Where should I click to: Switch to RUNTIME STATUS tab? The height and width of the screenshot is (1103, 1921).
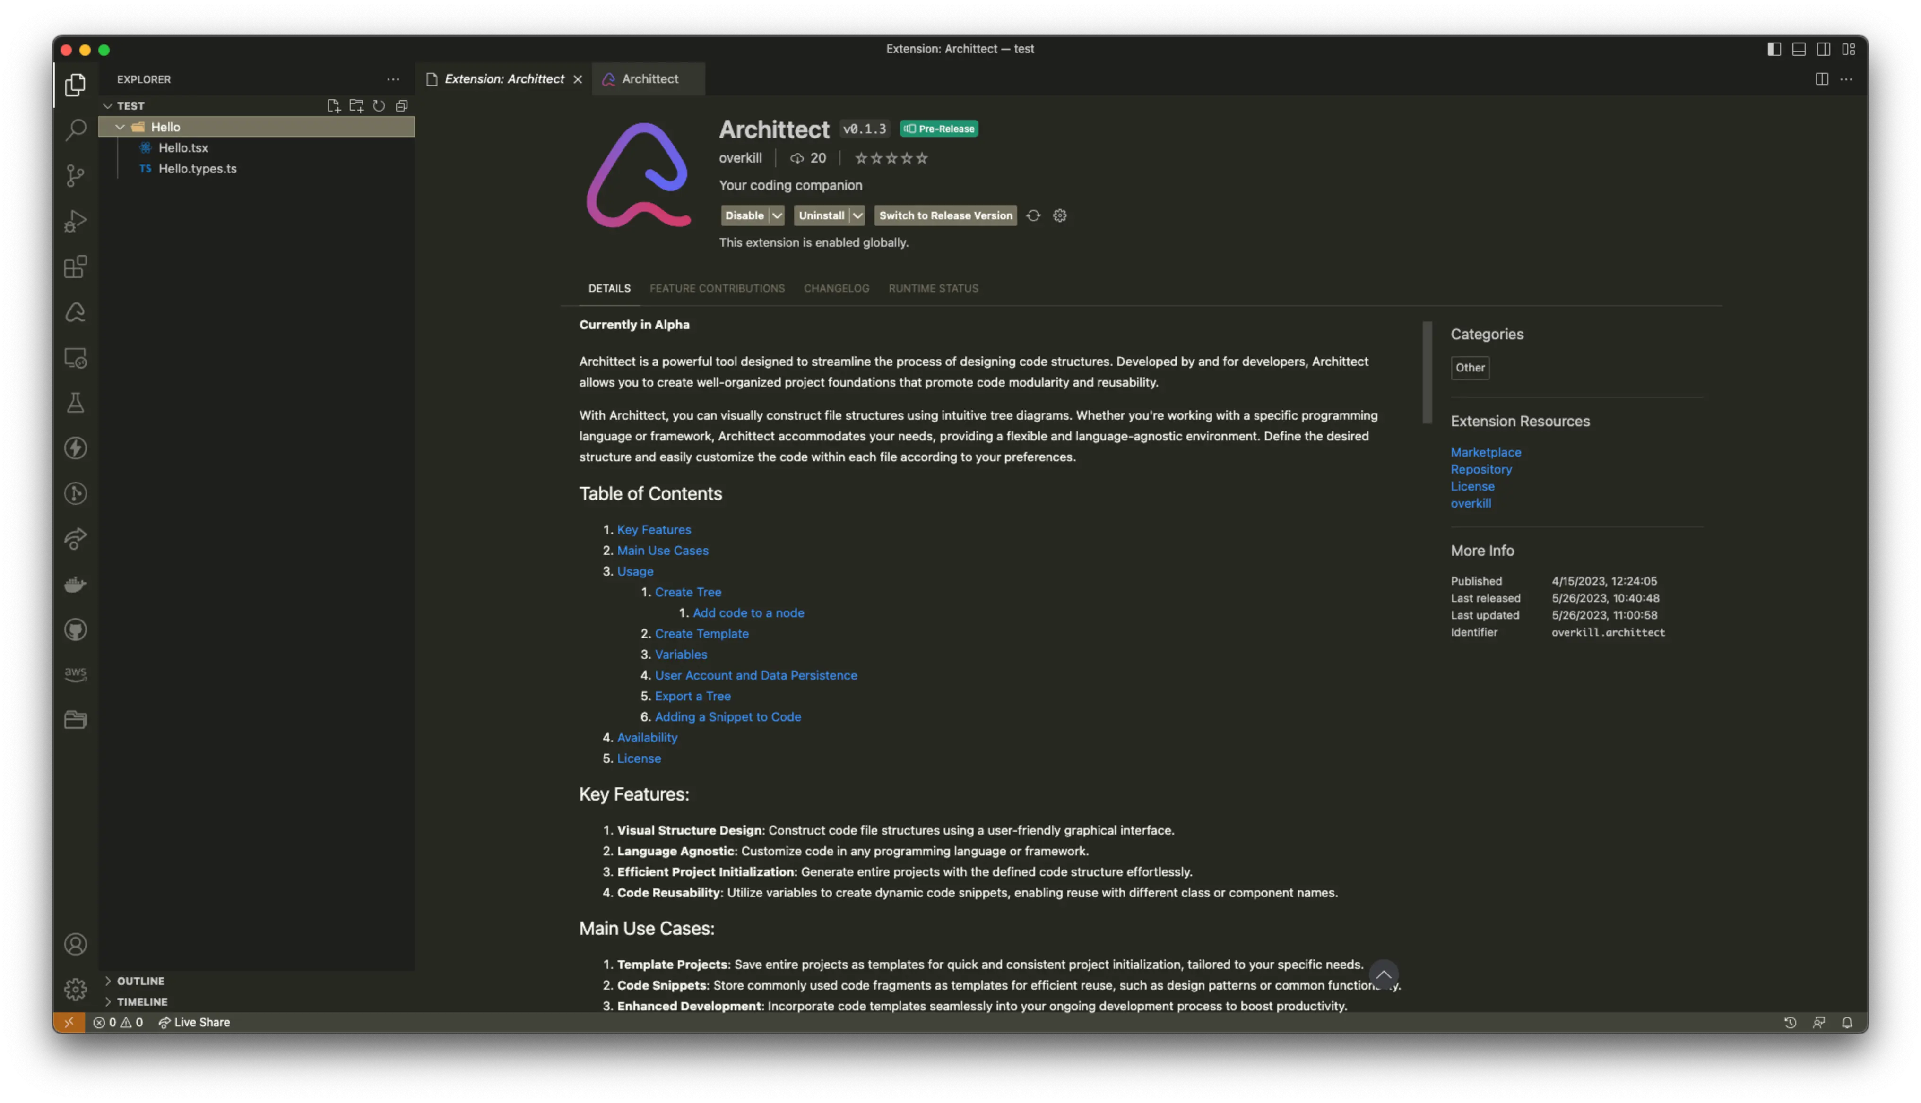[x=933, y=289]
